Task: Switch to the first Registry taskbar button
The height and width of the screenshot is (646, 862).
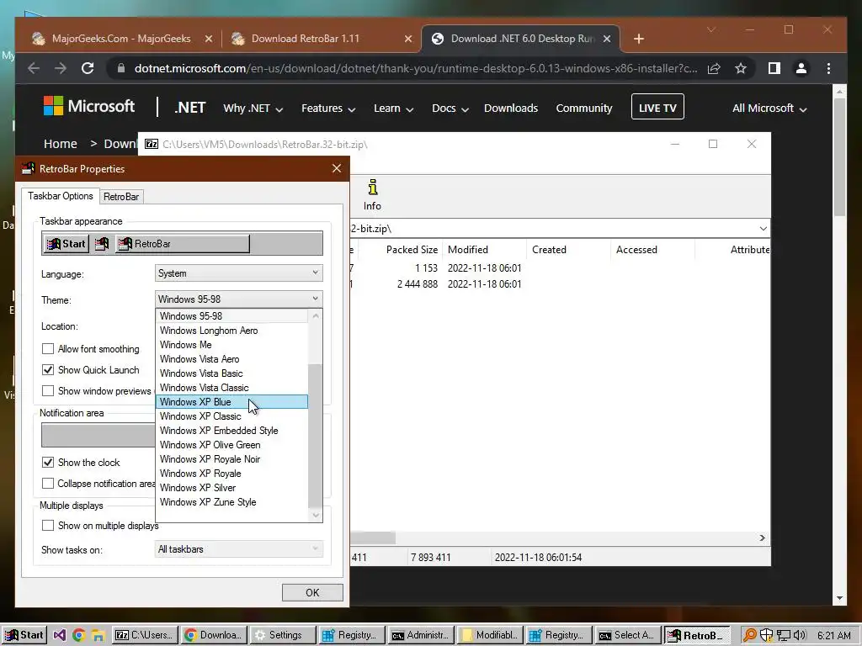Action: click(353, 635)
